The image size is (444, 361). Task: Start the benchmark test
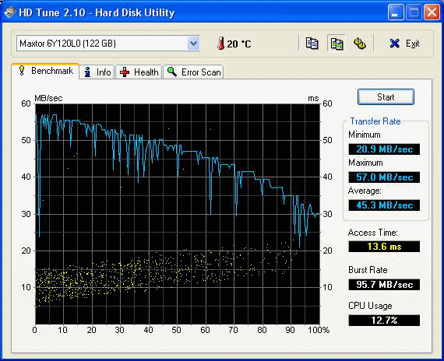[x=386, y=97]
